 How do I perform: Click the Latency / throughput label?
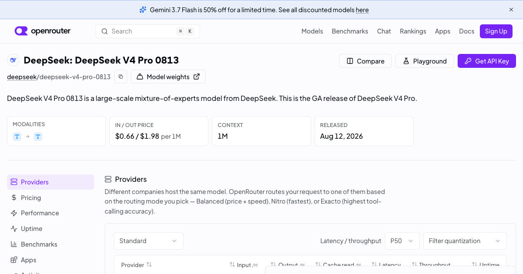(x=351, y=241)
